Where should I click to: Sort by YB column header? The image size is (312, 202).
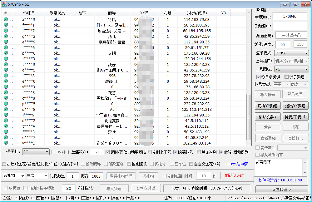[223, 13]
